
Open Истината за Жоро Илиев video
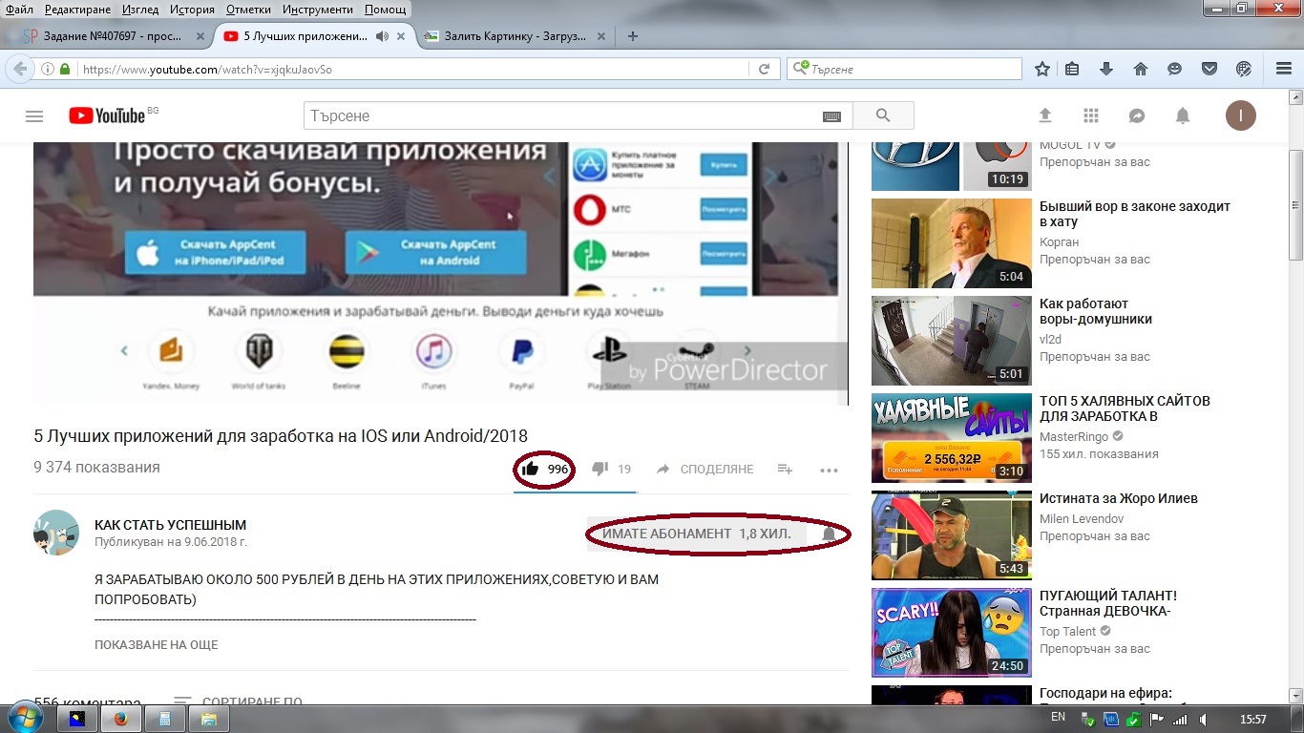click(x=1118, y=498)
